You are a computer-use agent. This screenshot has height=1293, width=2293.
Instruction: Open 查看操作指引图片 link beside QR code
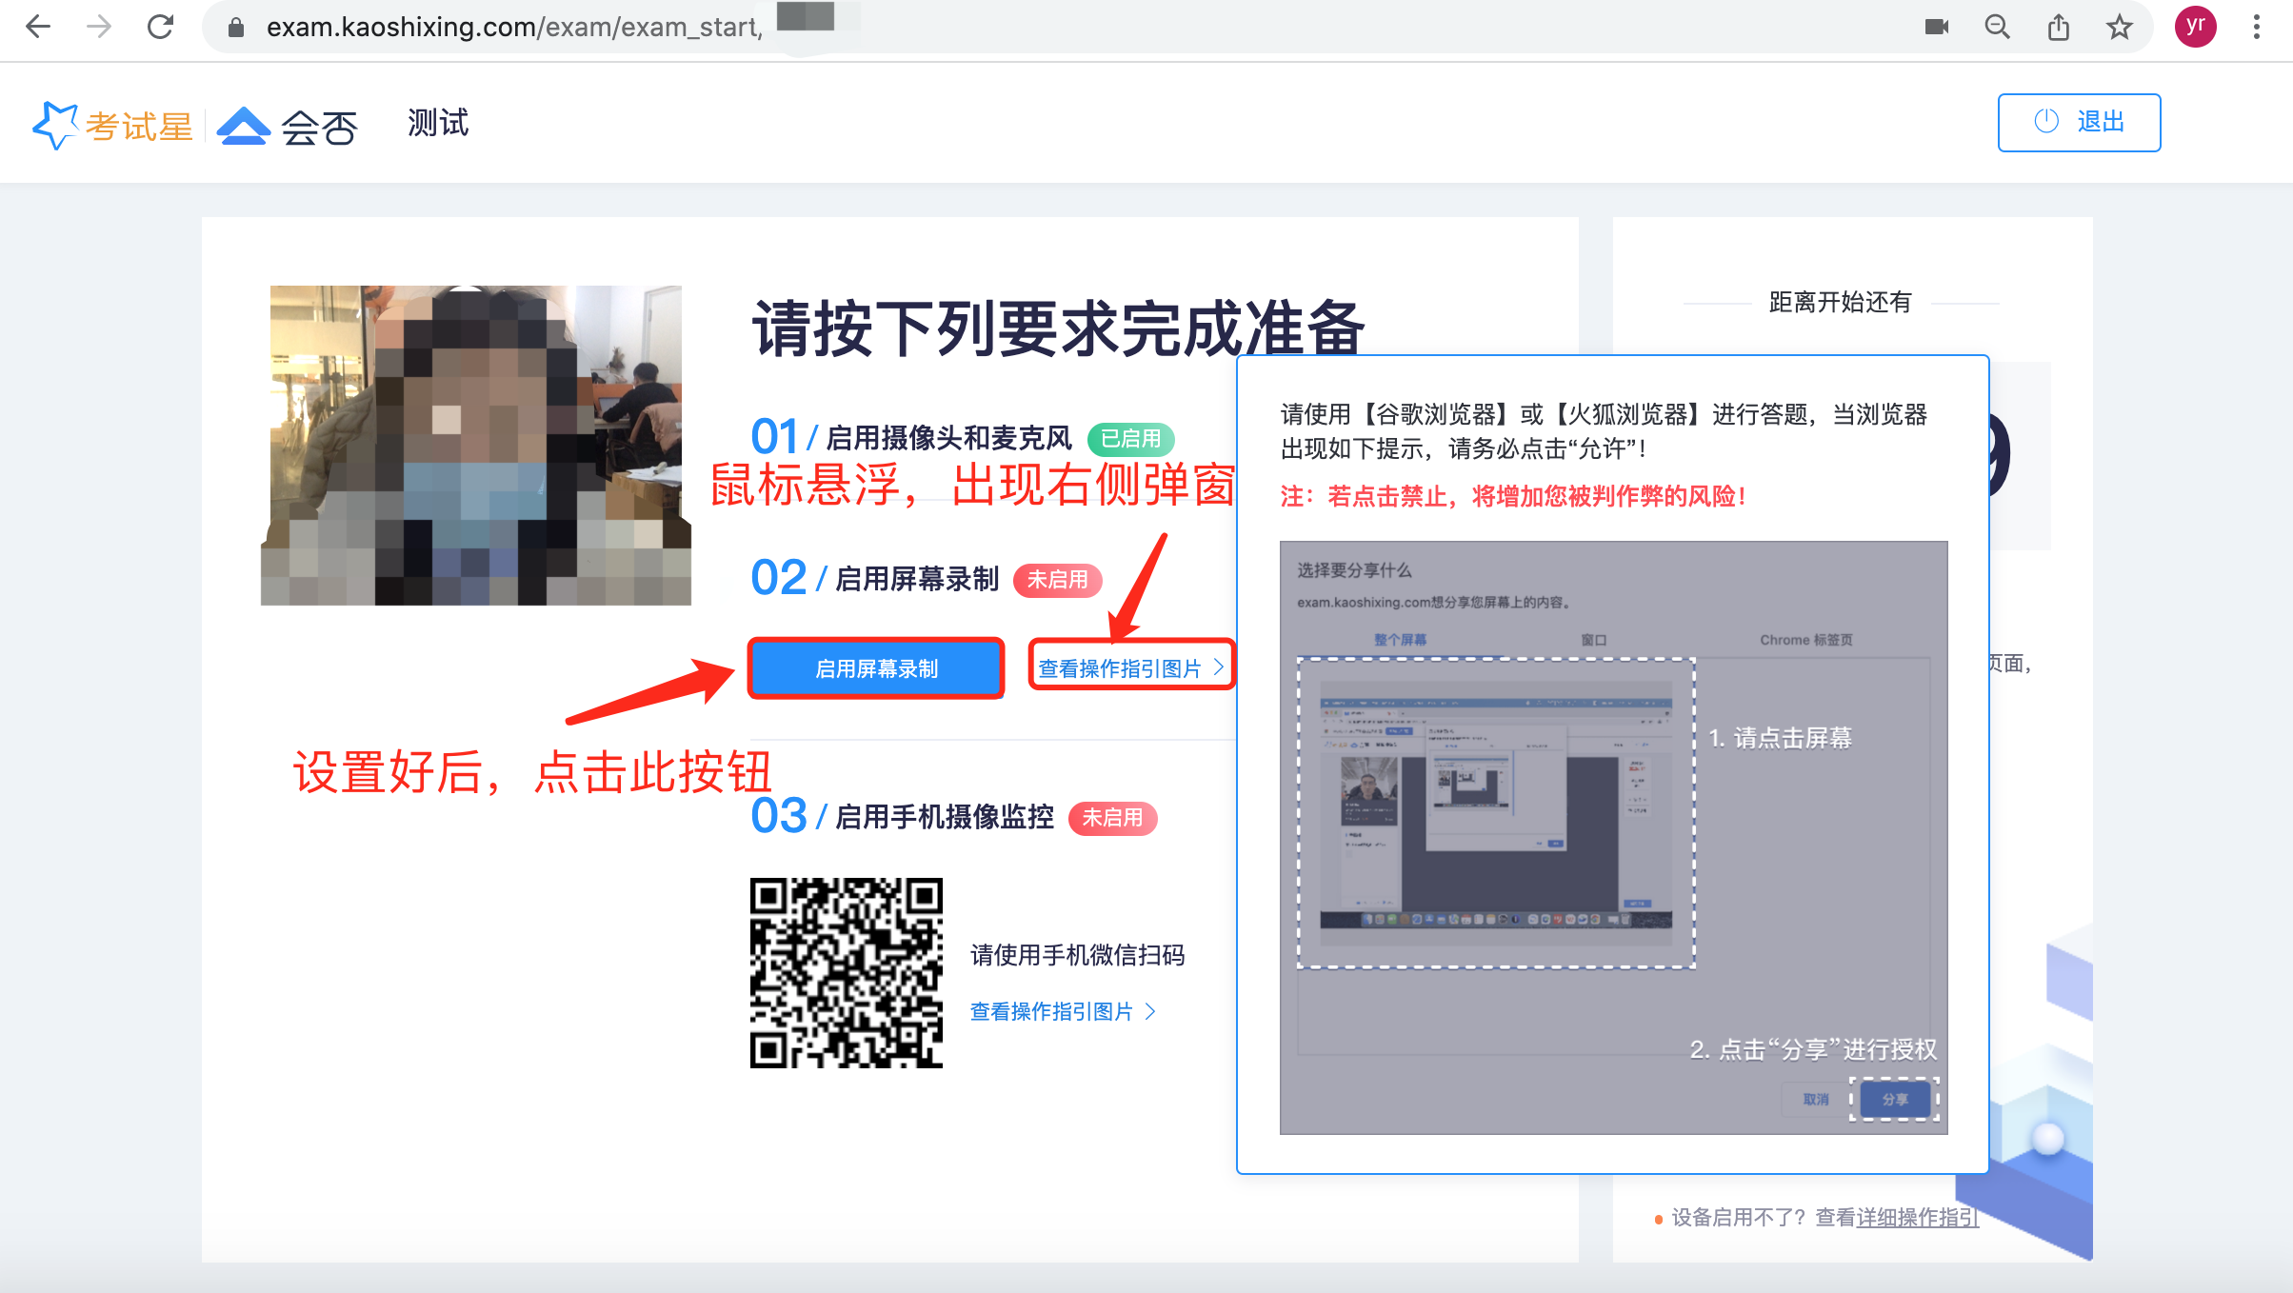tap(1061, 1011)
